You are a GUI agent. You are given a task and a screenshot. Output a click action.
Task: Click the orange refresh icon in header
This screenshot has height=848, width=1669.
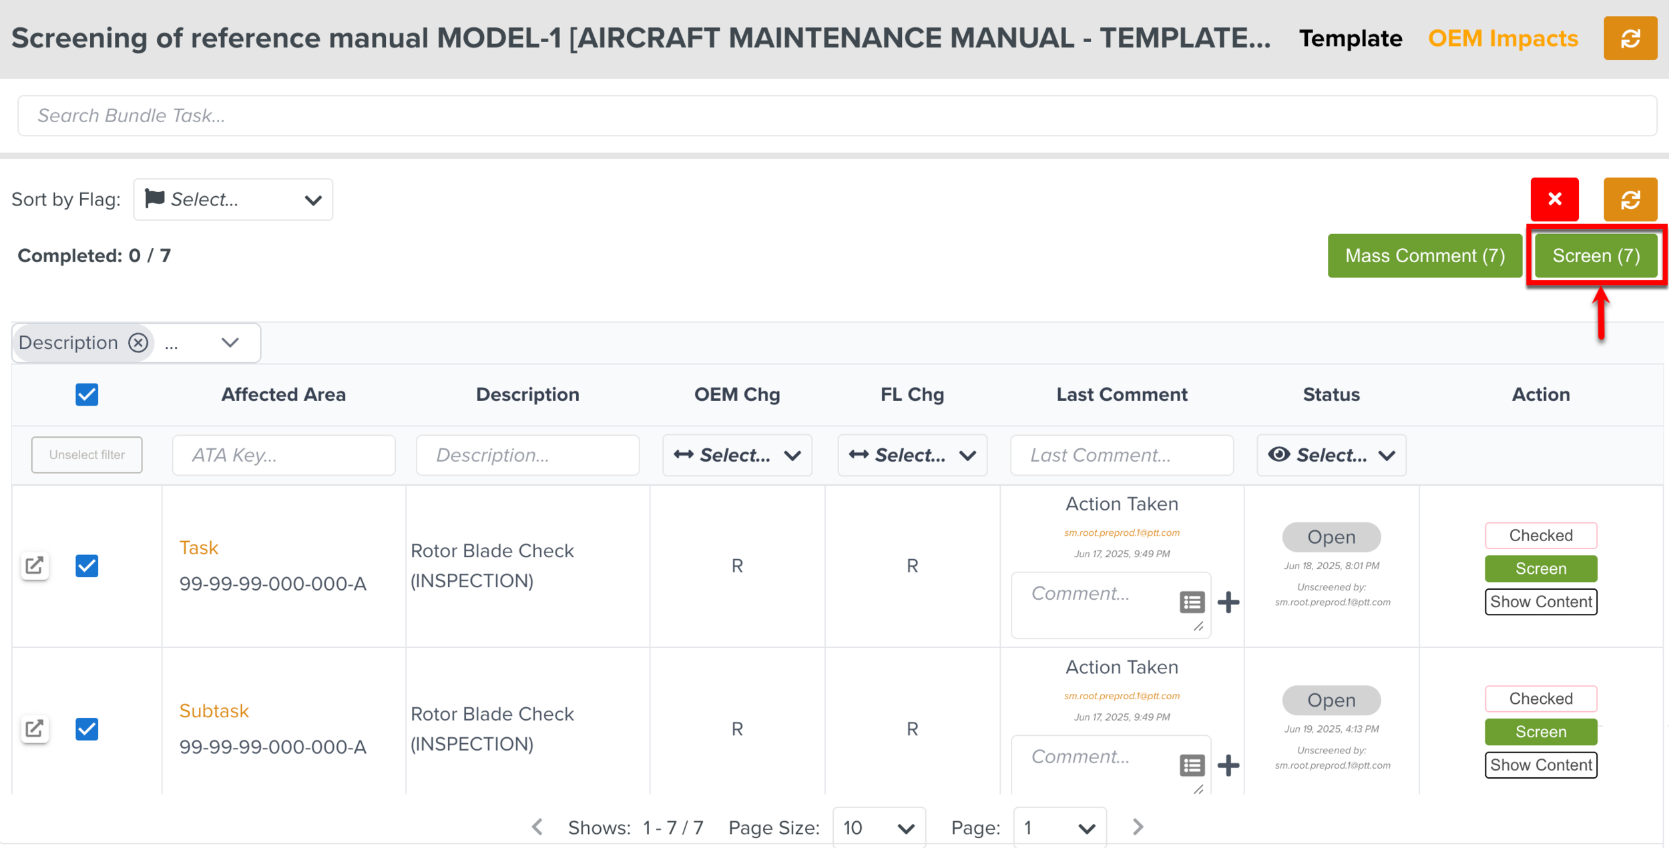pos(1630,39)
